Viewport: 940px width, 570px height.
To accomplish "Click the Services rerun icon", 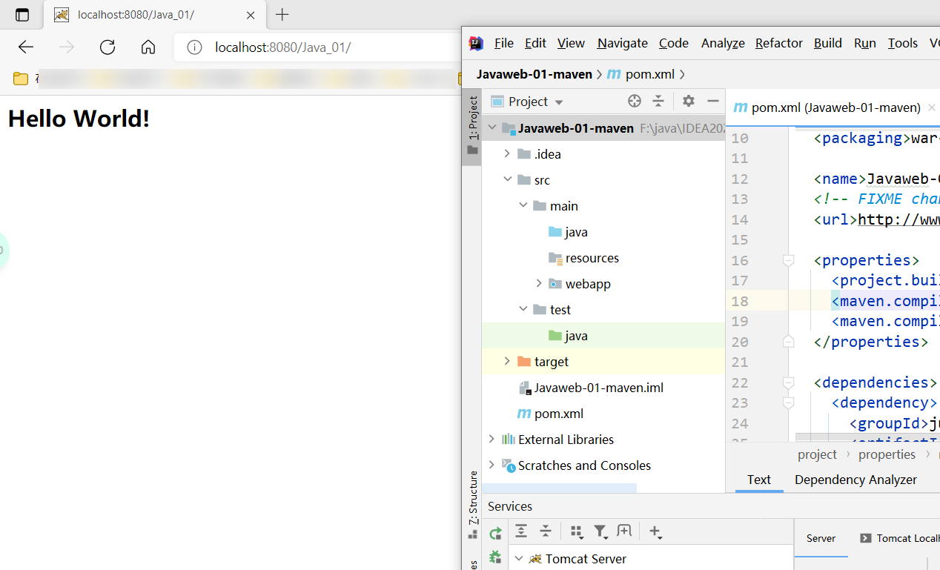I will point(495,533).
